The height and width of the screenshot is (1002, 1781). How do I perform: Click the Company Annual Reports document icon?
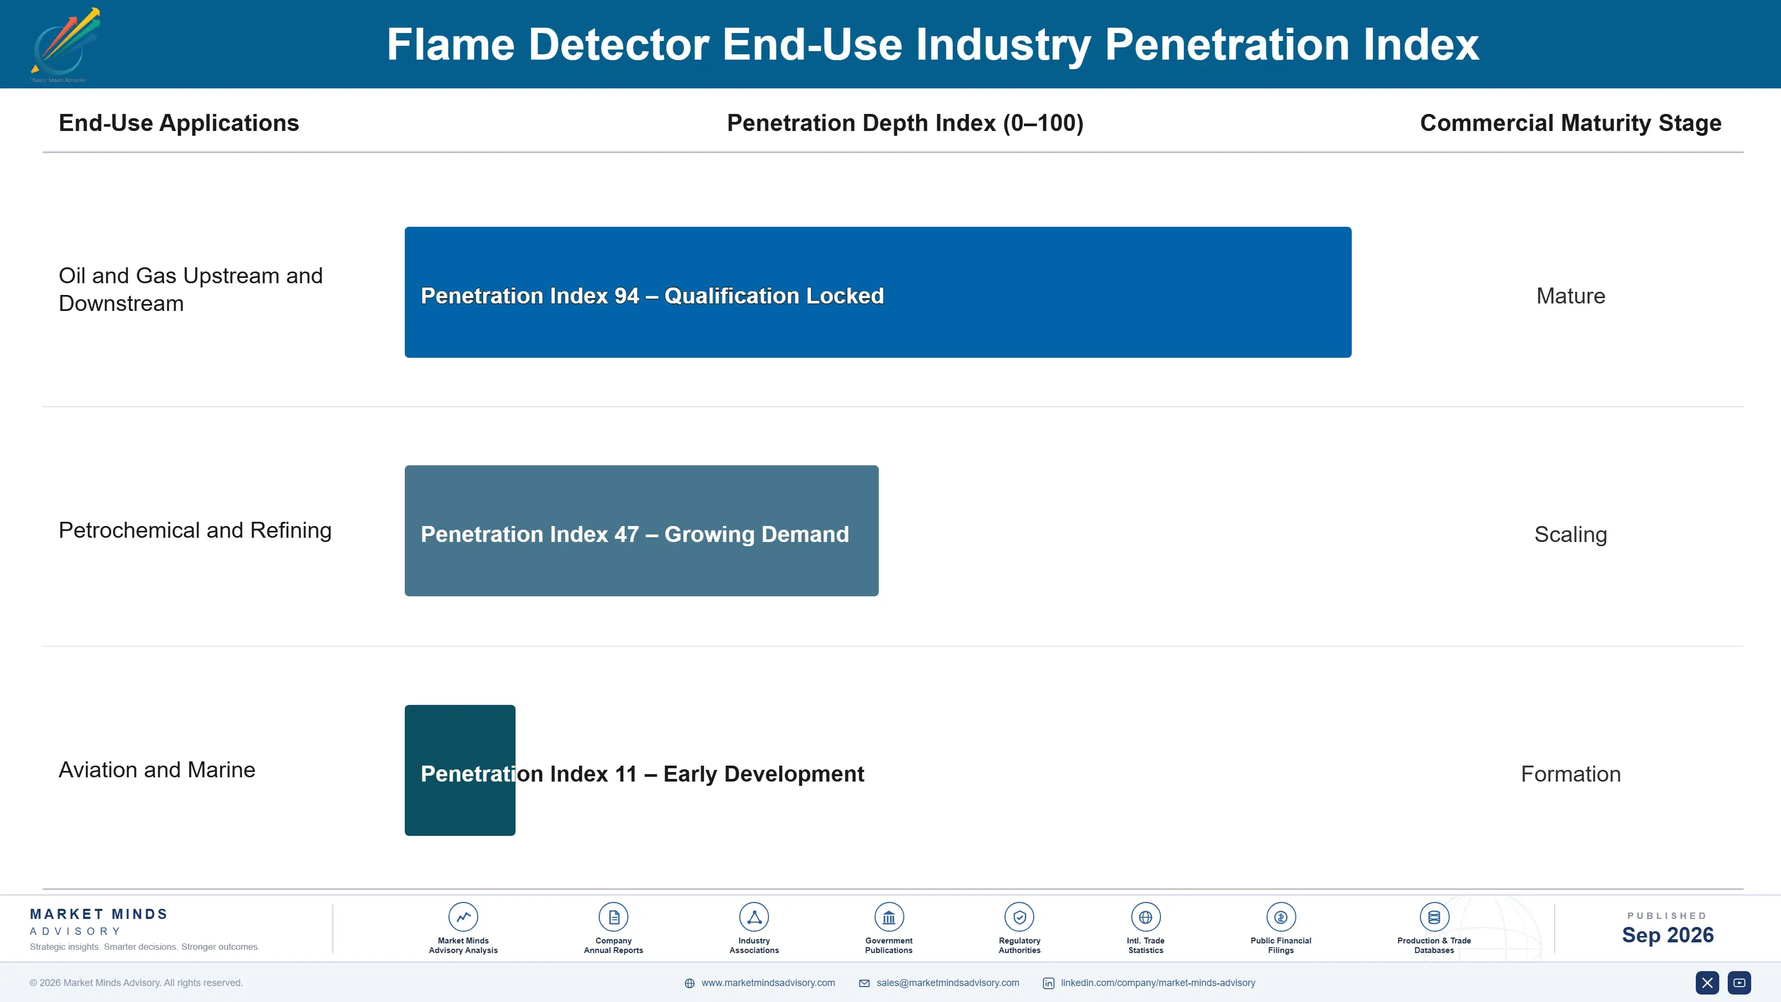click(x=613, y=917)
